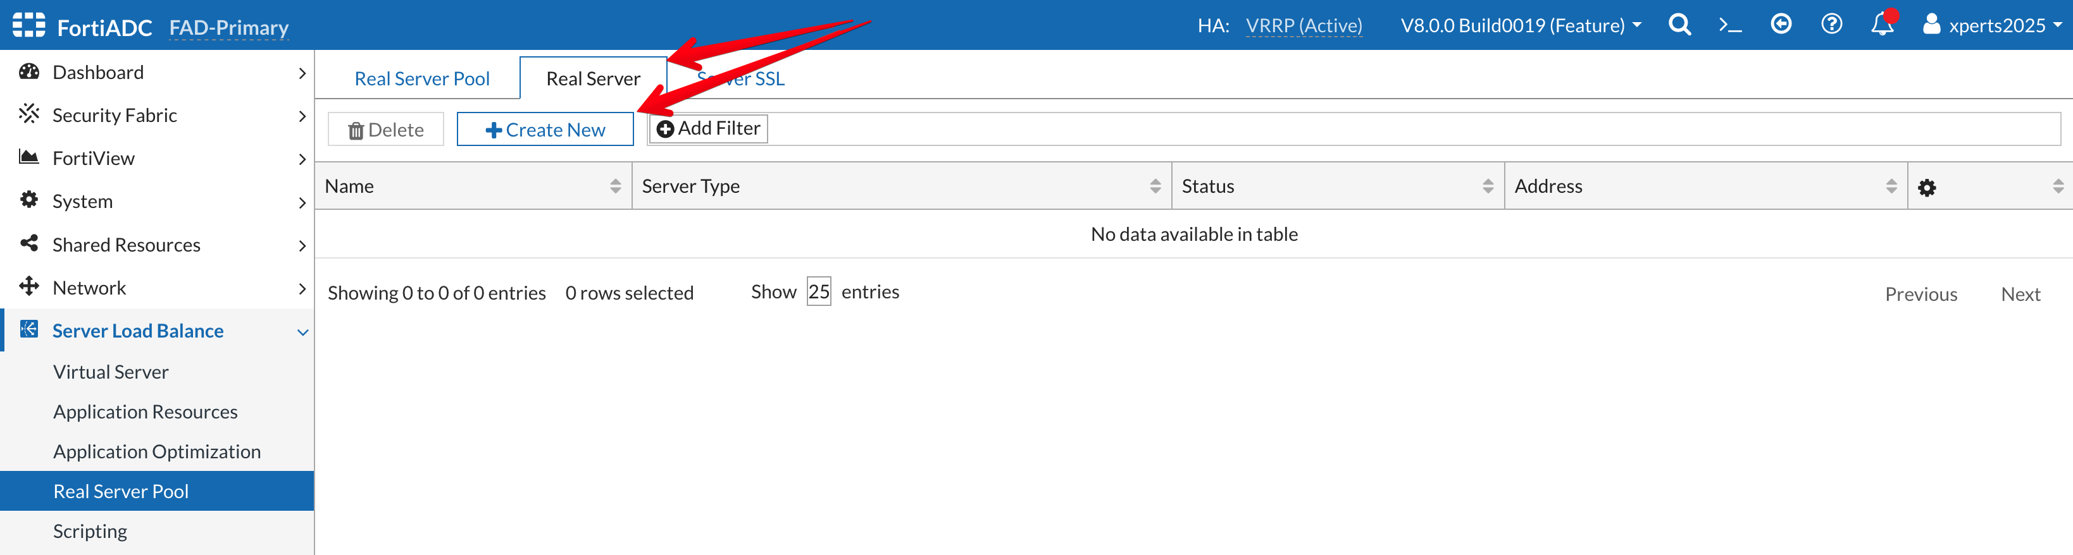Open the help question mark icon
Image resolution: width=2073 pixels, height=555 pixels.
1831,25
